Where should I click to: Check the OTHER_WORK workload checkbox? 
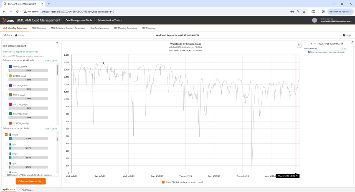point(6,66)
